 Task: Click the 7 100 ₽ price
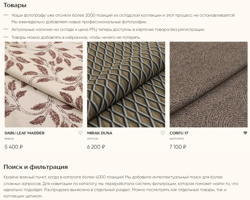pyautogui.click(x=178, y=147)
